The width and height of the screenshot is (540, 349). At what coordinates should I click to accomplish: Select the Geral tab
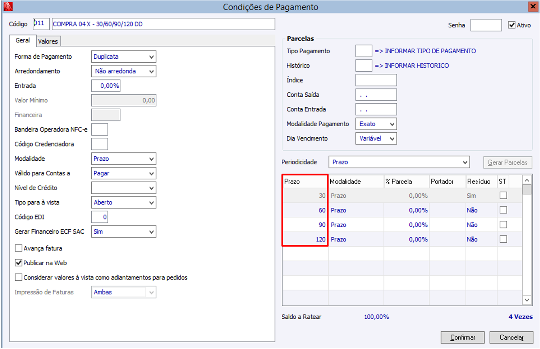(x=23, y=41)
